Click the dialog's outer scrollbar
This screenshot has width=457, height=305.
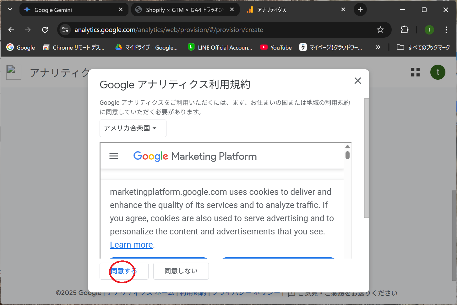366,158
